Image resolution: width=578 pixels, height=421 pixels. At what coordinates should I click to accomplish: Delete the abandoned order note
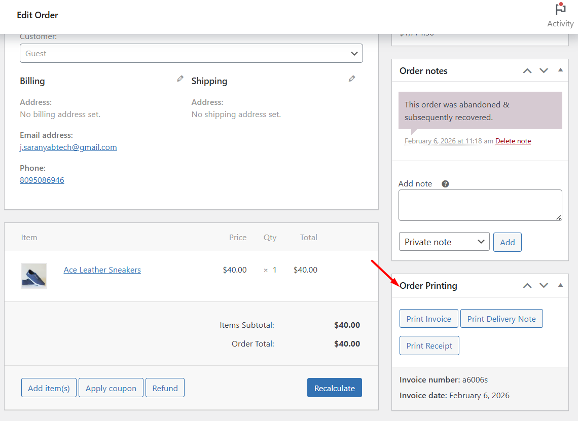(513, 141)
